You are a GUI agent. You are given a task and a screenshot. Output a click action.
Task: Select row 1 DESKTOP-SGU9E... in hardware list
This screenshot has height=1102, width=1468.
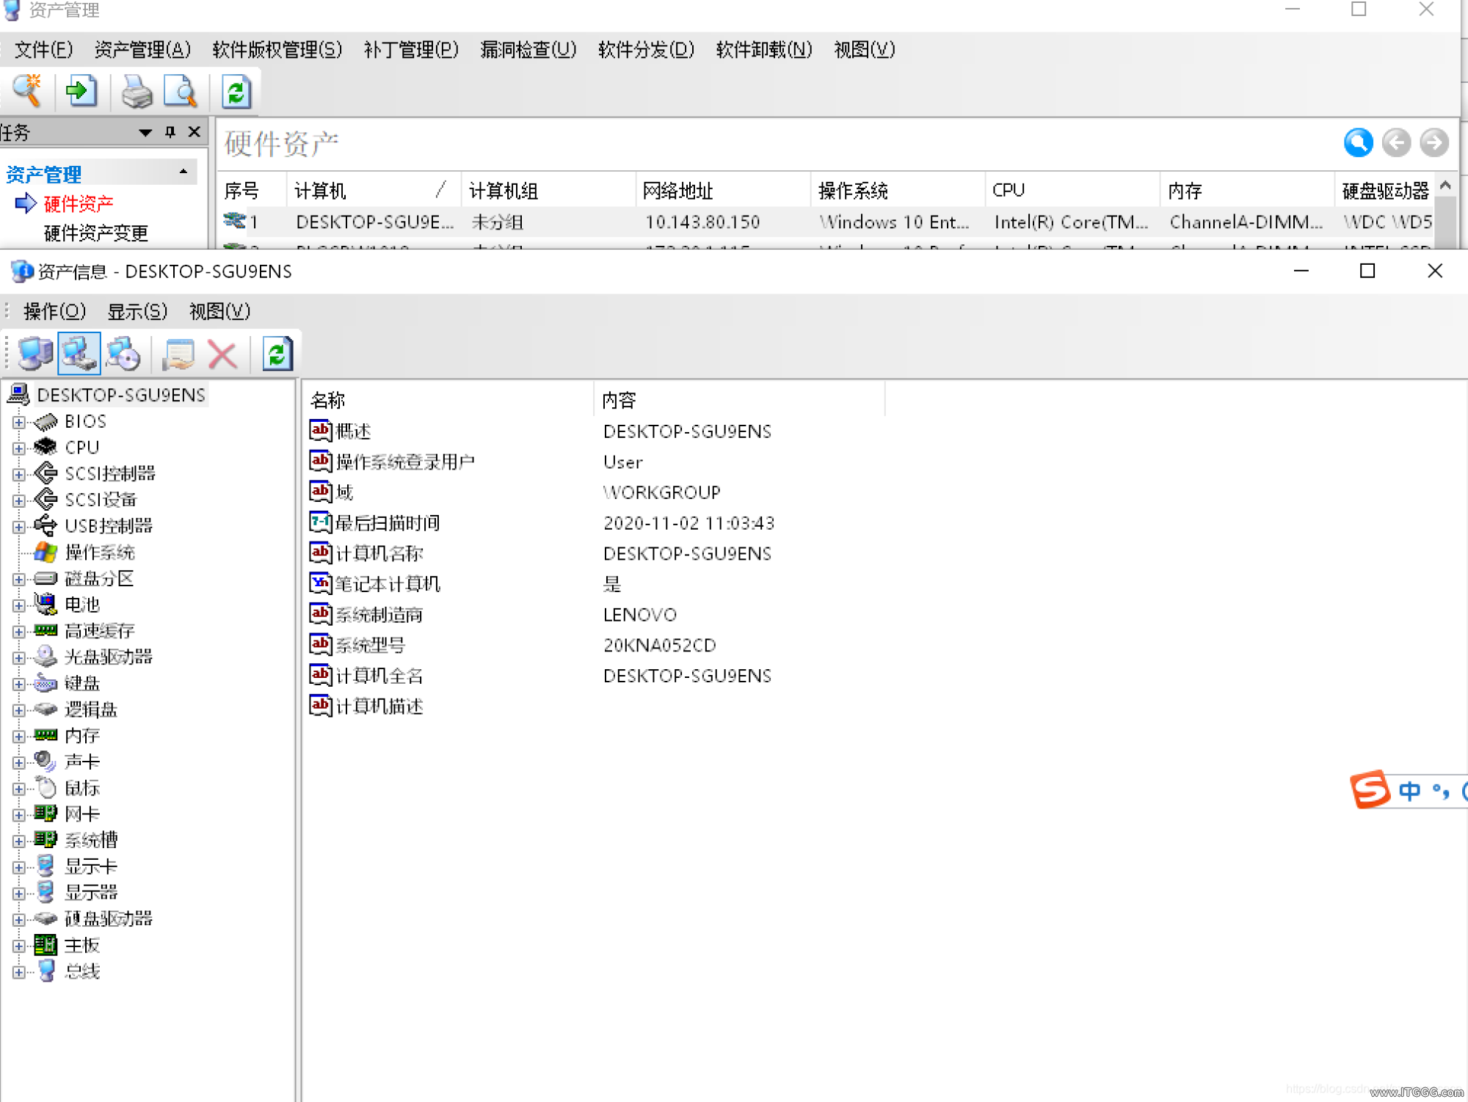826,222
